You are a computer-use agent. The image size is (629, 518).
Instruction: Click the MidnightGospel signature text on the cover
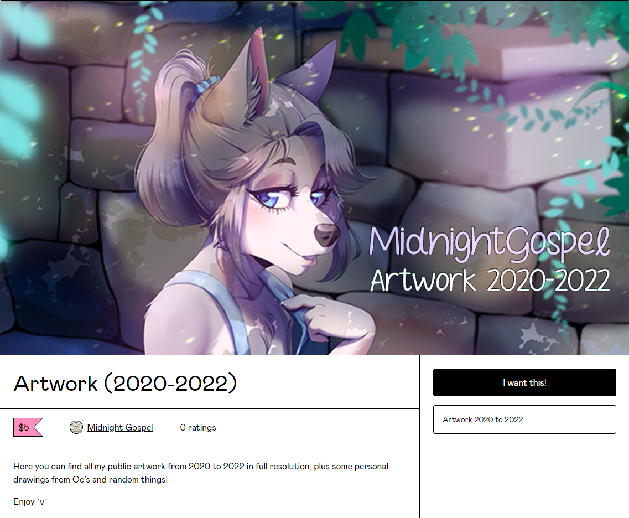[490, 242]
